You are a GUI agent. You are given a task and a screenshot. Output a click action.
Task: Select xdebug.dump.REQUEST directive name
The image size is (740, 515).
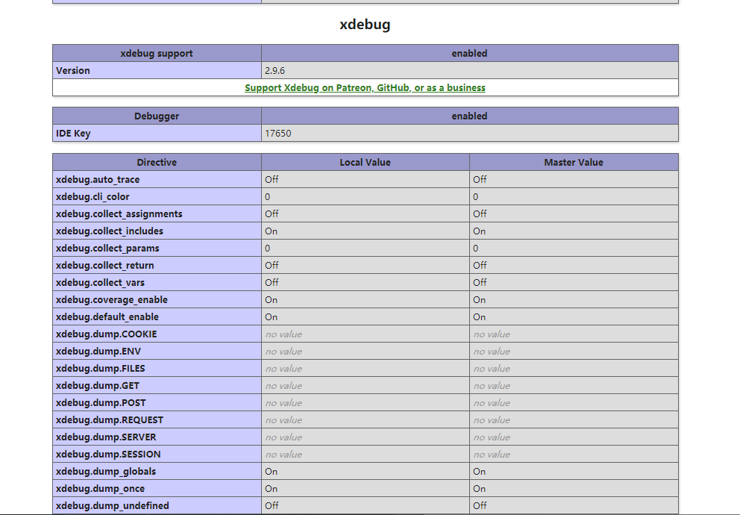pos(110,420)
